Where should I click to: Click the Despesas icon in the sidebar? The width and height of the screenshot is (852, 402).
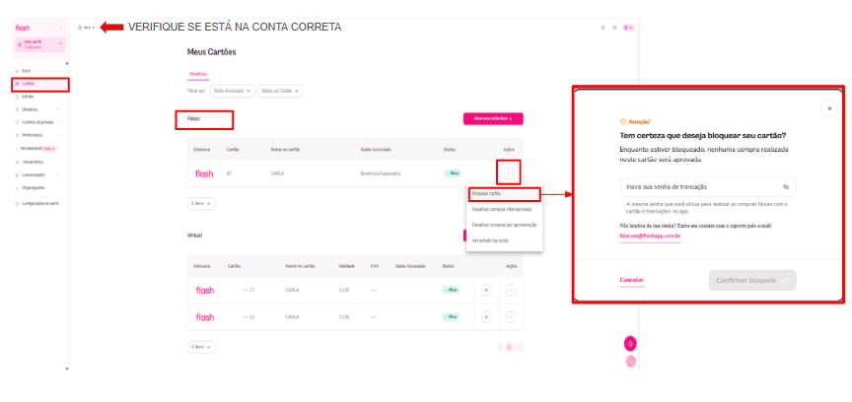(x=17, y=109)
